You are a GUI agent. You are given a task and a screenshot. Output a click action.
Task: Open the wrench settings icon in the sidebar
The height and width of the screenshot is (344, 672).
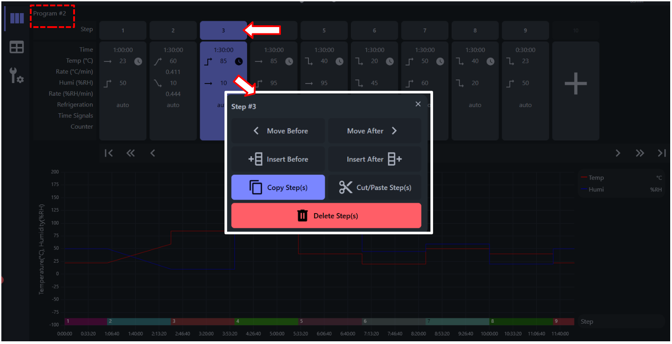click(x=17, y=75)
